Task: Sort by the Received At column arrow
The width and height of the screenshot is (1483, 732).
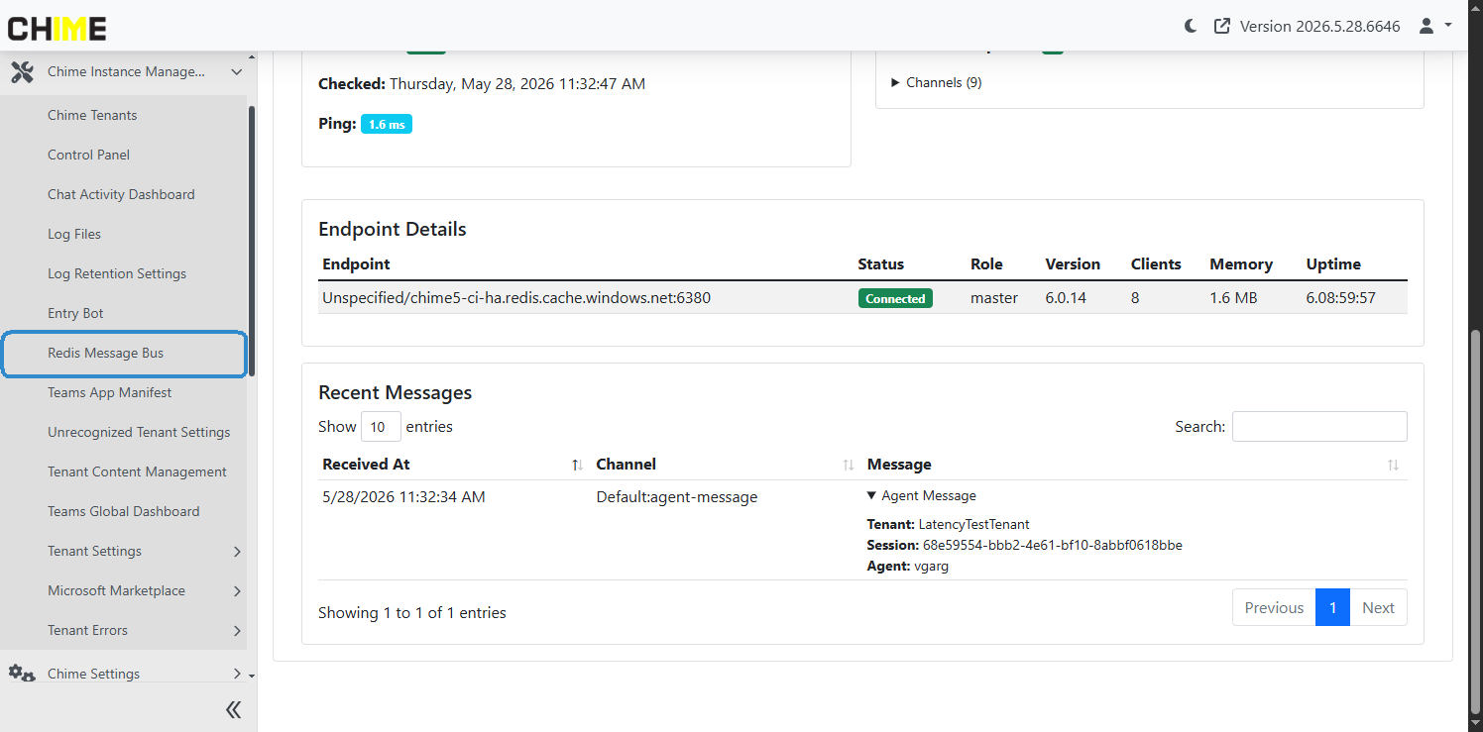Action: 577,465
